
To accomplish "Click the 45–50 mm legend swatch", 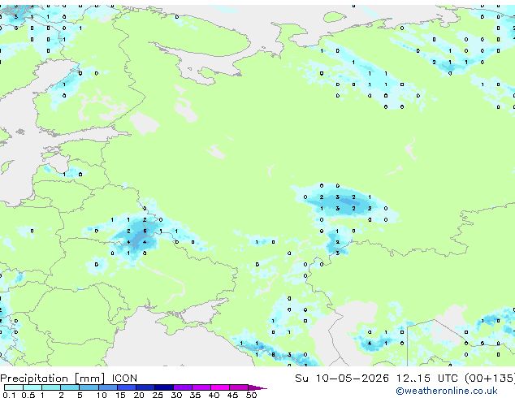I will coord(239,387).
